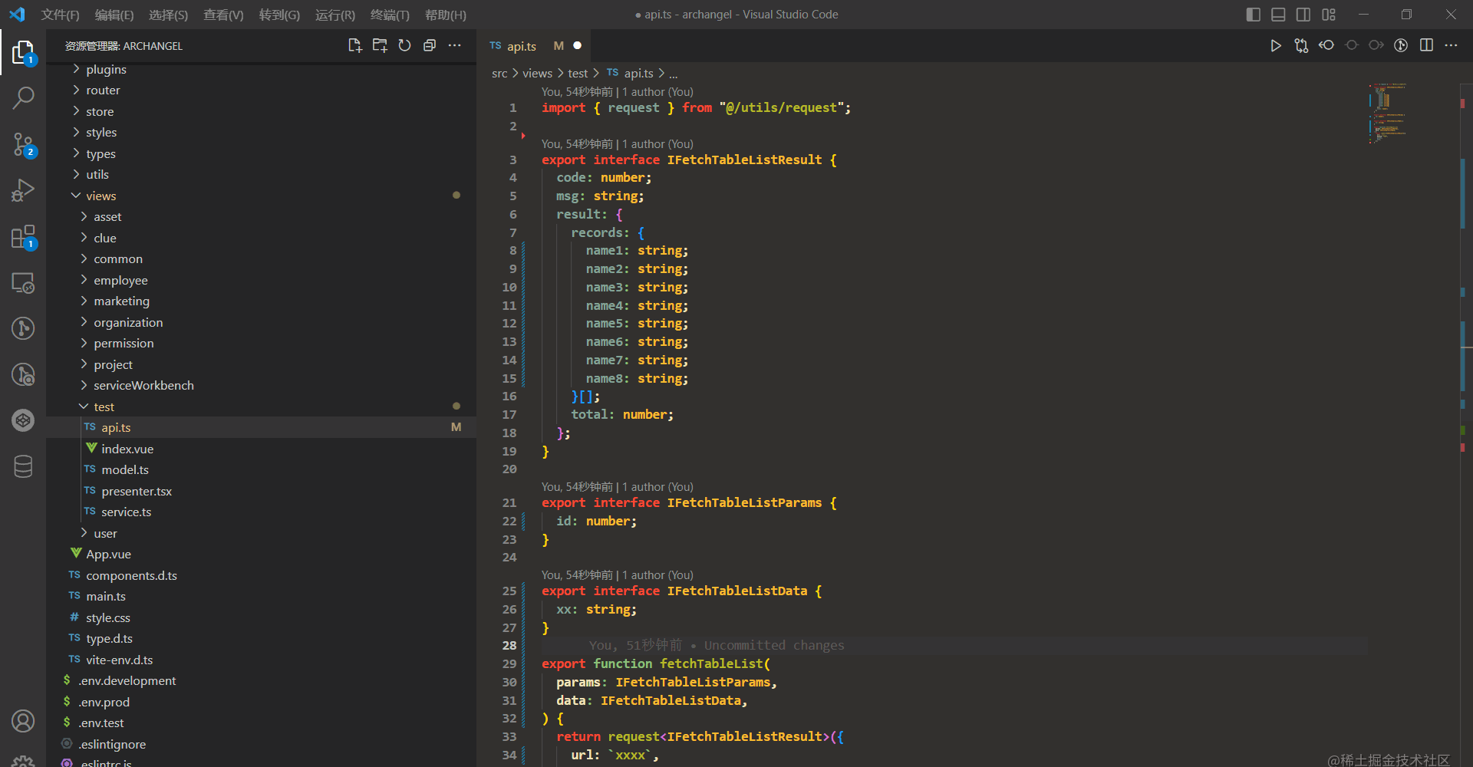Toggle the bottom panel visibility
1473x767 pixels.
(1278, 15)
